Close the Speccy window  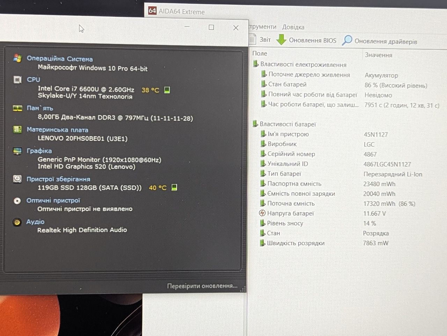pos(236,28)
